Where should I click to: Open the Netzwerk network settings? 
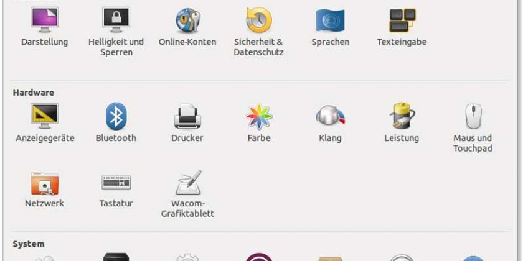tap(44, 183)
